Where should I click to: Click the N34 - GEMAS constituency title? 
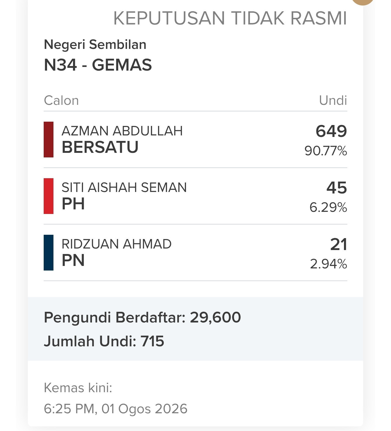coord(98,65)
